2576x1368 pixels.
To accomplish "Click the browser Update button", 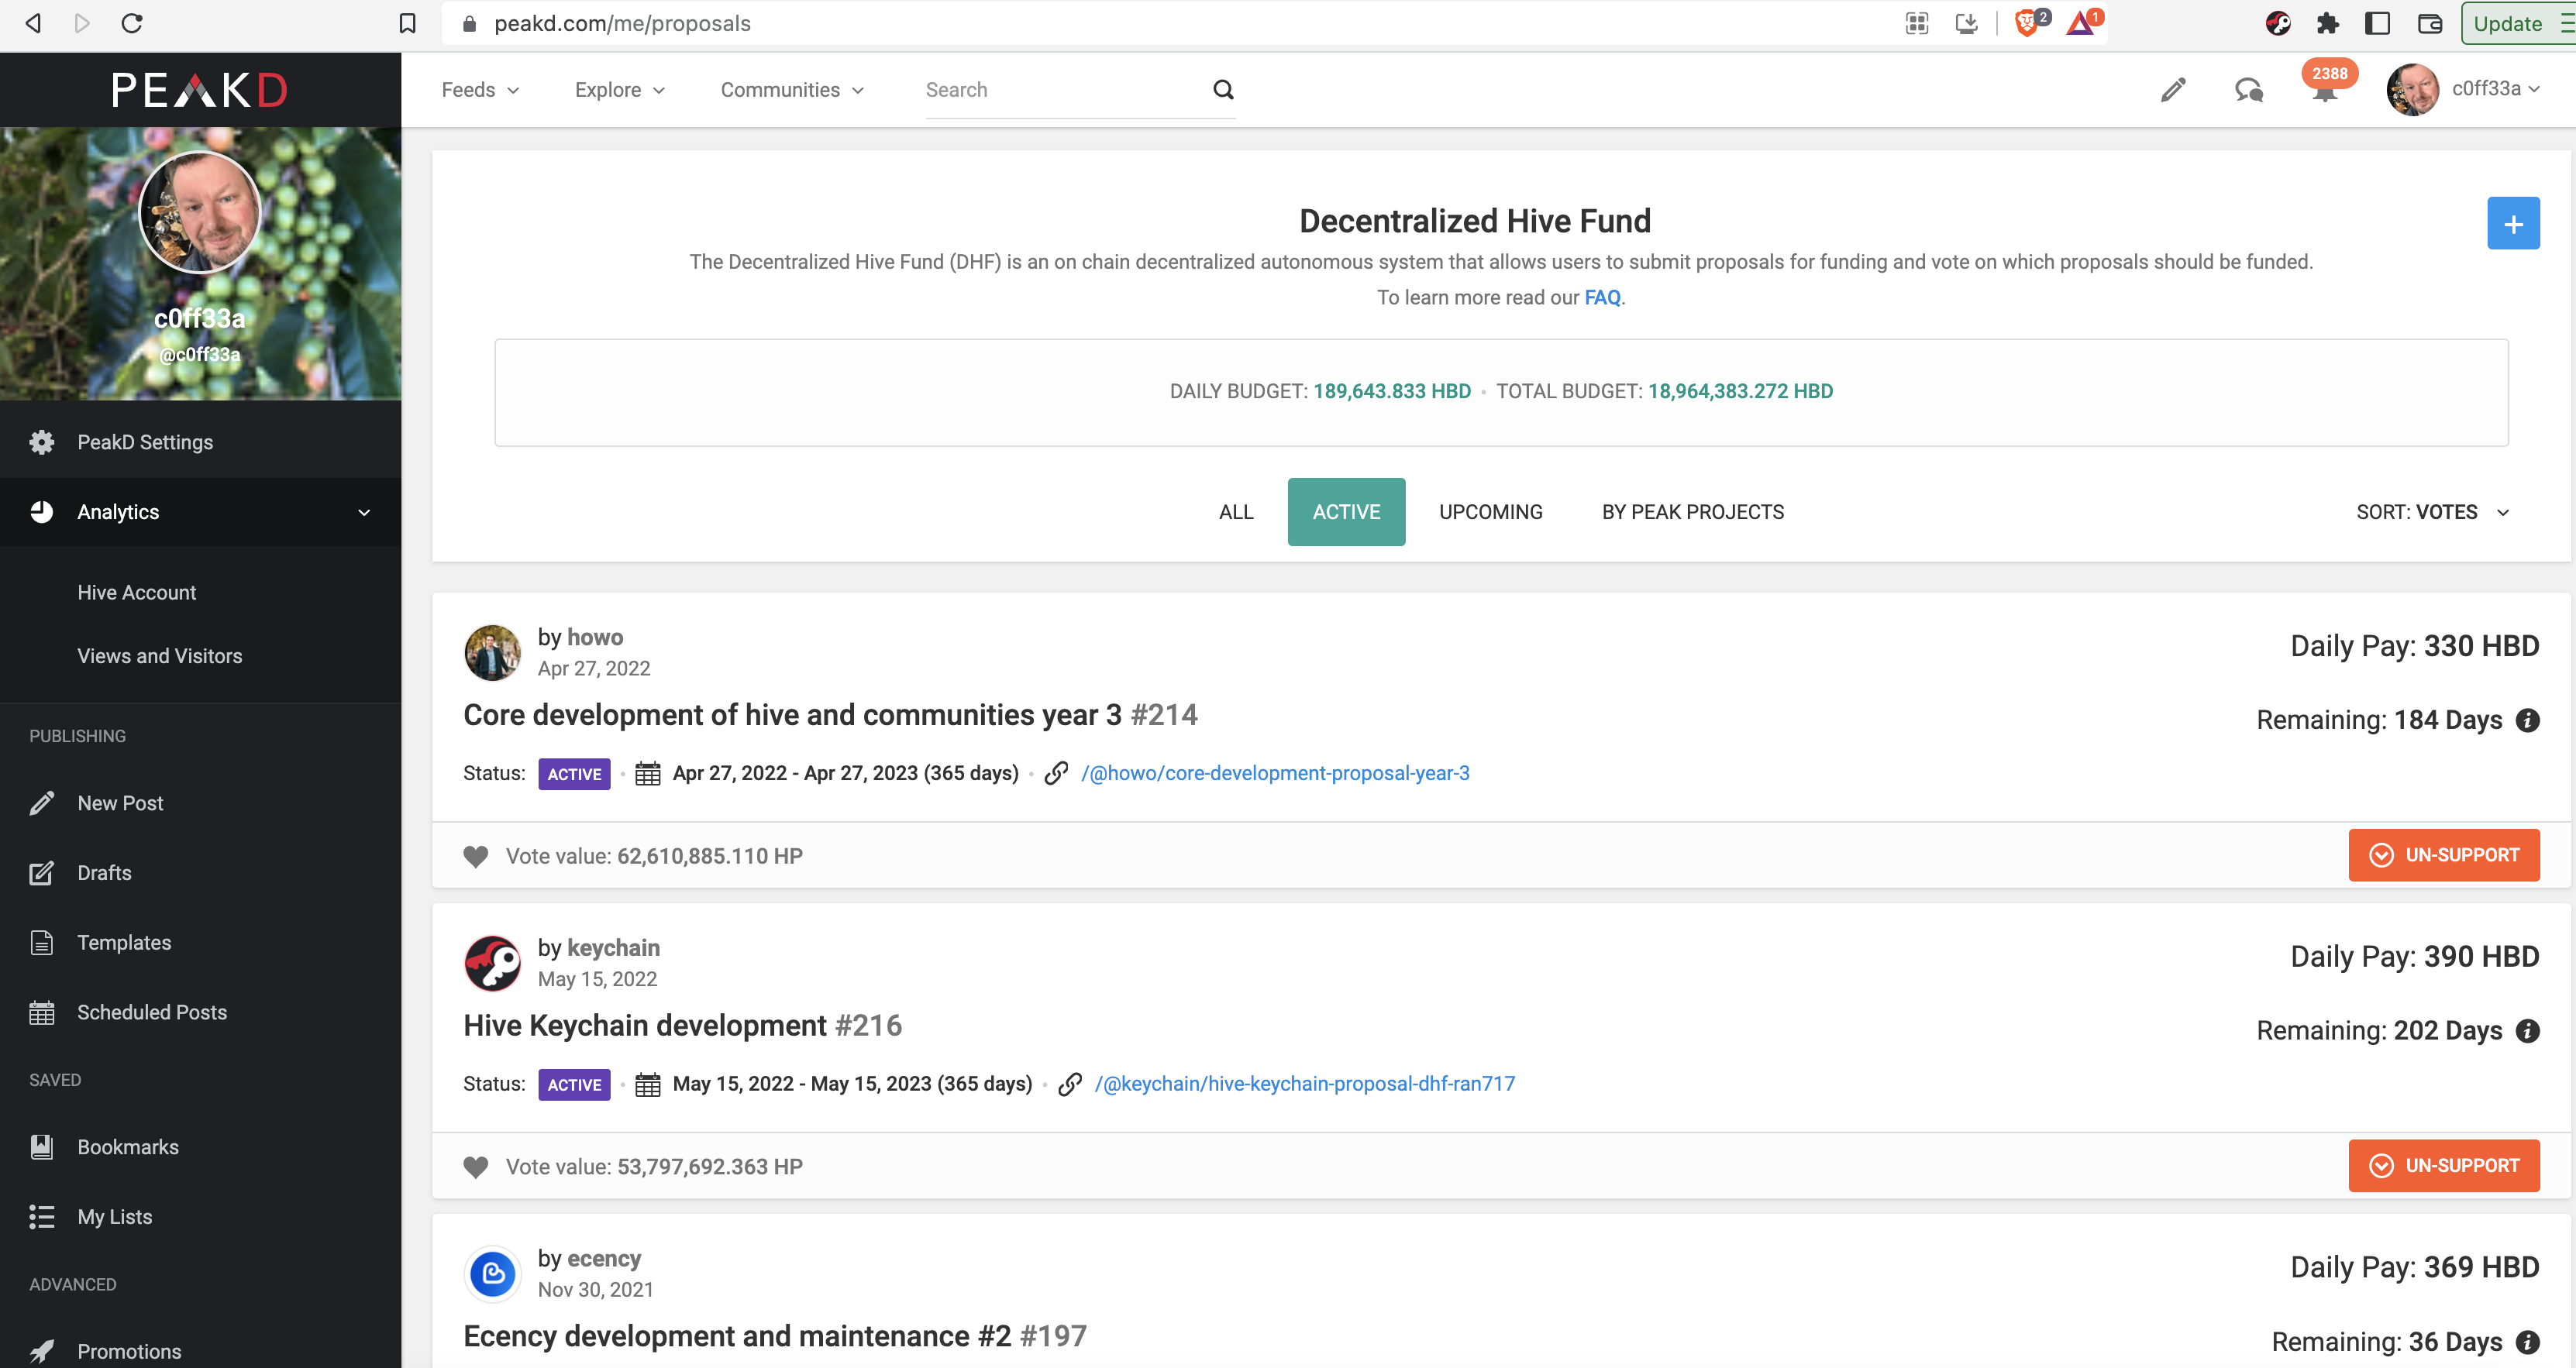I will pos(2507,23).
